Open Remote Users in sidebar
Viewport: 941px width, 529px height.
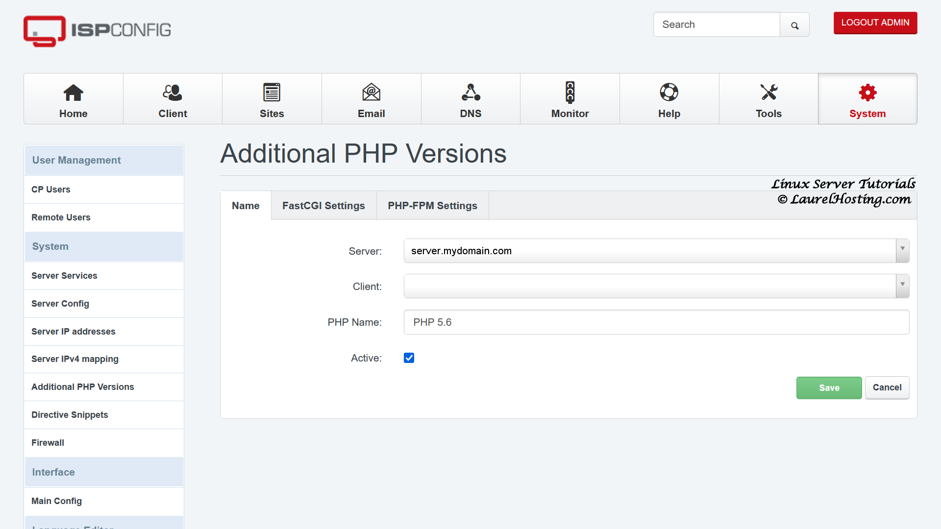(104, 217)
